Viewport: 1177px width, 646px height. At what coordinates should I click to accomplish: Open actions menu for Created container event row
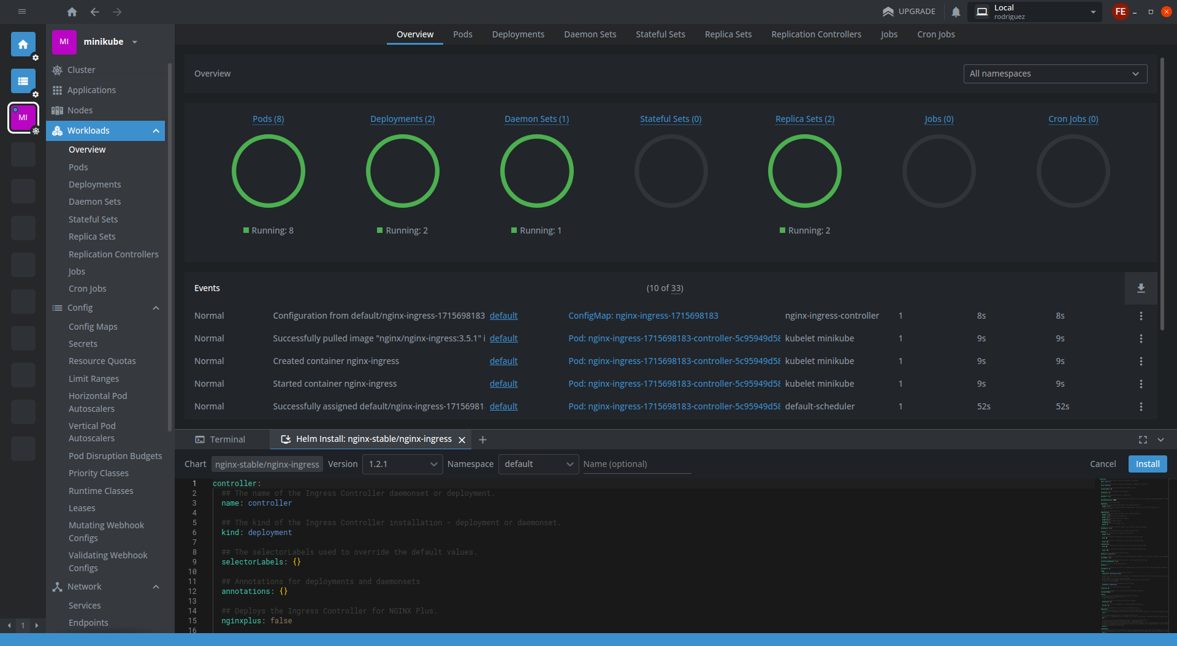[1141, 361]
